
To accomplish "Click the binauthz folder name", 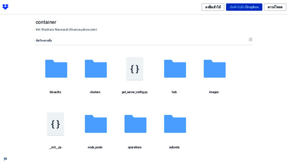I will click(x=56, y=92).
